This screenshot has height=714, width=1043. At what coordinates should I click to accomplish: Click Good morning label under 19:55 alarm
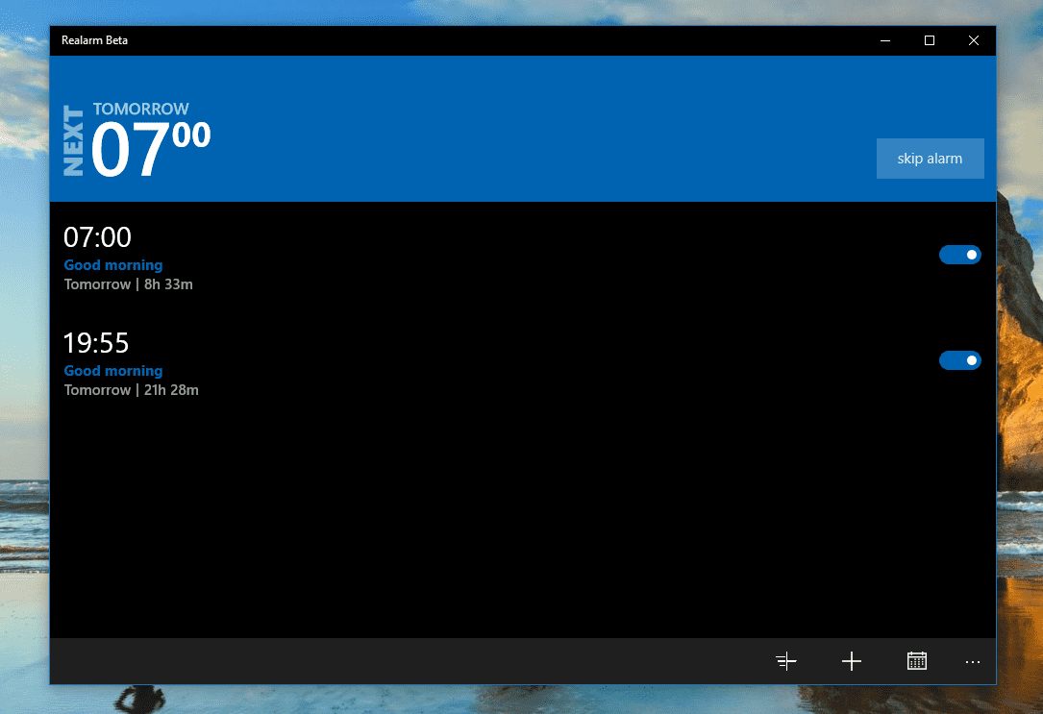(113, 371)
